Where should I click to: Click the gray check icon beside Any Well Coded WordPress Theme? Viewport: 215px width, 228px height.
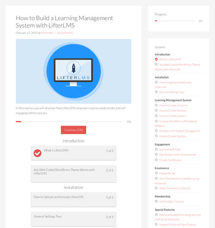(x=156, y=65)
